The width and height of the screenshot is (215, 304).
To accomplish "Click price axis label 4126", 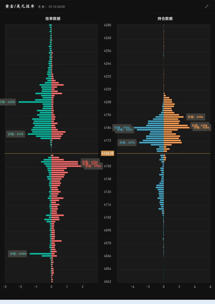I will (107, 192).
